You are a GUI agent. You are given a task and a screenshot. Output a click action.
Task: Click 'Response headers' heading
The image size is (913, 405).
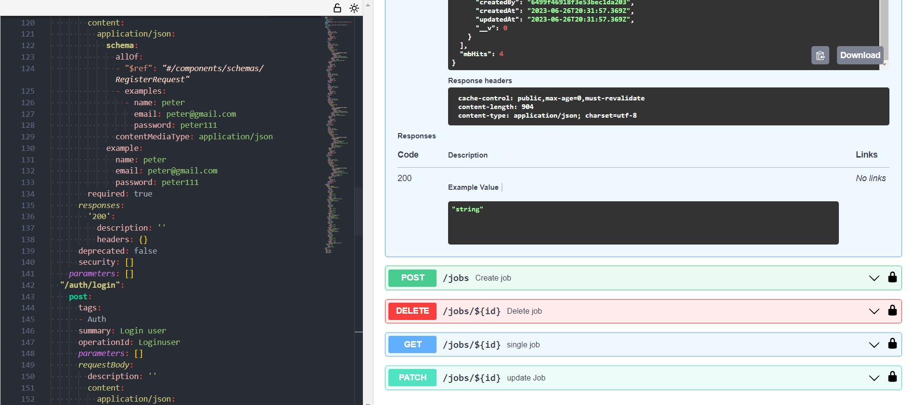coord(480,81)
